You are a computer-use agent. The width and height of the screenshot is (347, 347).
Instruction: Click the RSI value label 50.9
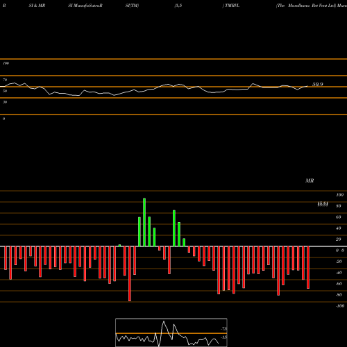(x=318, y=85)
